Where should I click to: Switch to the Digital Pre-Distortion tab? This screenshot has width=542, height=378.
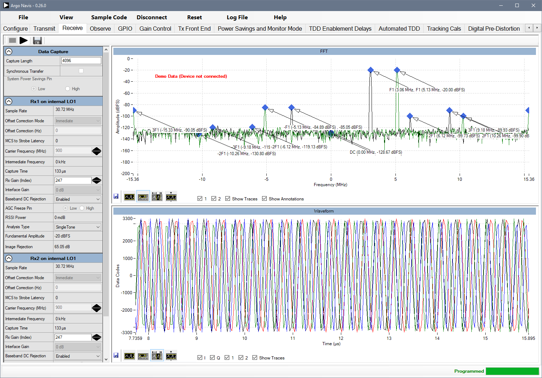[x=494, y=29]
